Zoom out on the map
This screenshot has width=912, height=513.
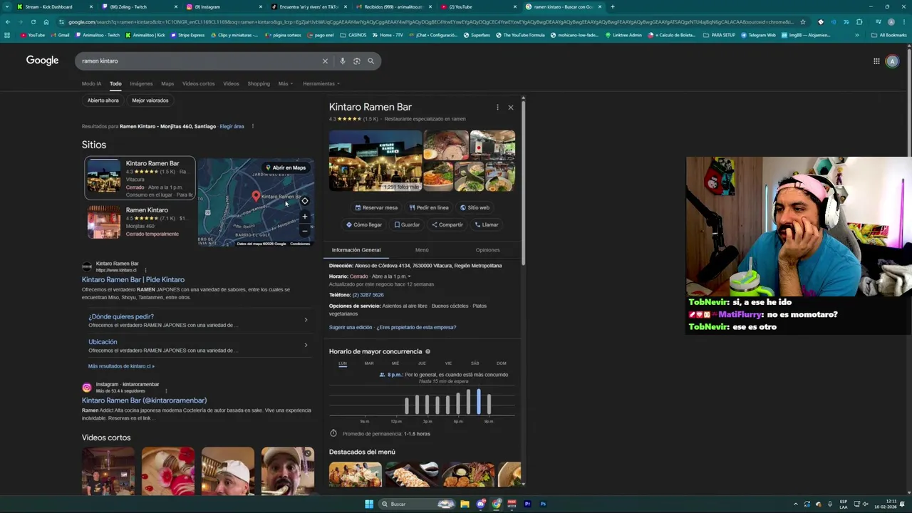click(305, 231)
